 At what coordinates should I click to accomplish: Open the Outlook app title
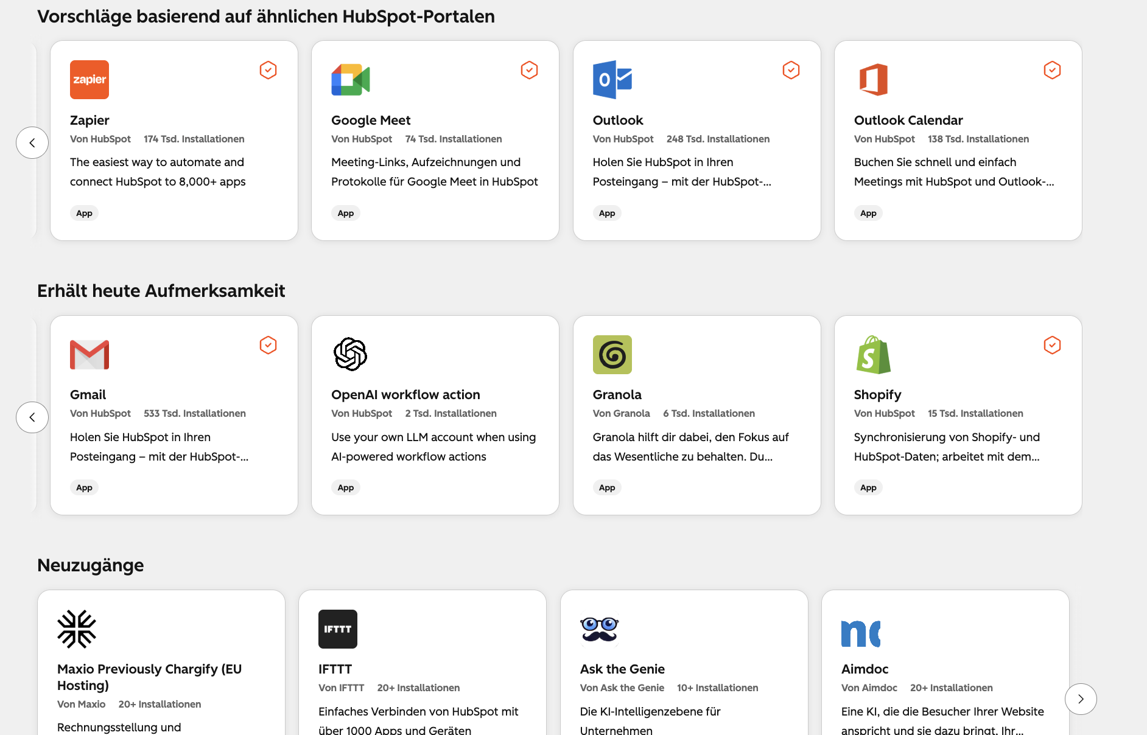pyautogui.click(x=618, y=120)
